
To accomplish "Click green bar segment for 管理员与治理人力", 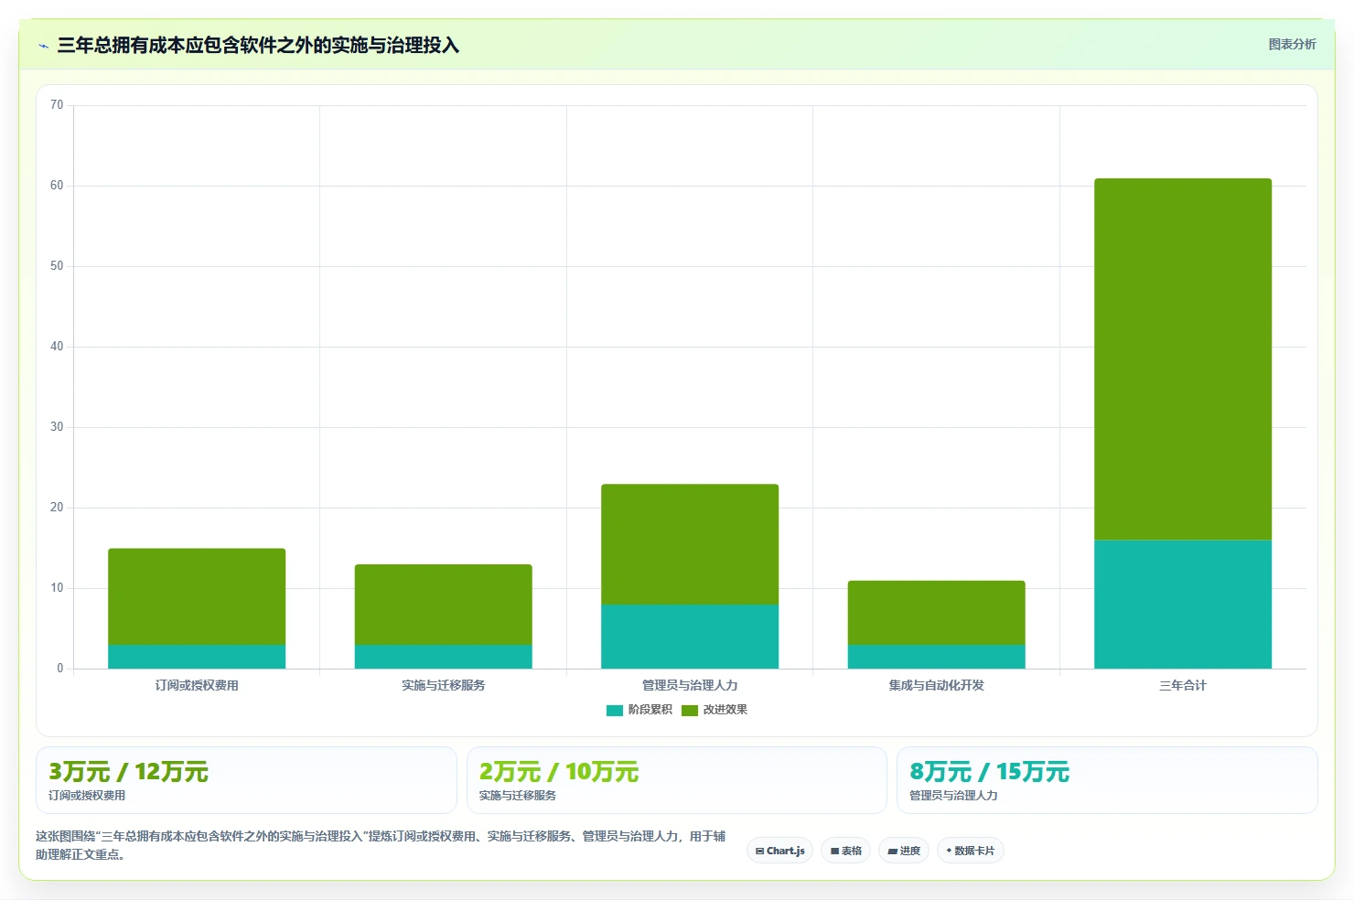I will [690, 544].
